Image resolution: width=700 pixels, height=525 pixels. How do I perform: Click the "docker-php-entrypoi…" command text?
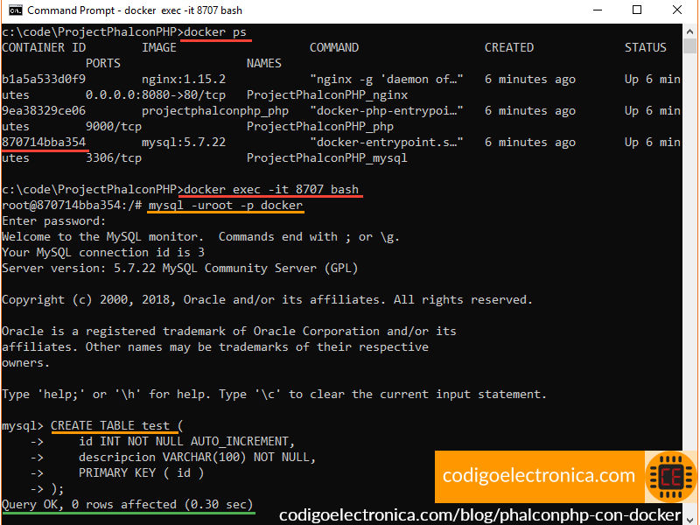click(x=387, y=111)
